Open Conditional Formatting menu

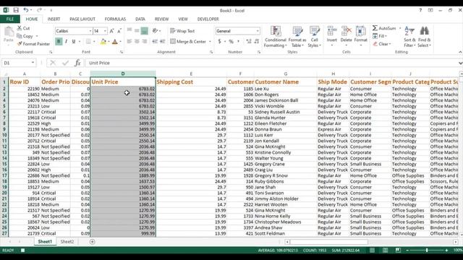pos(276,37)
